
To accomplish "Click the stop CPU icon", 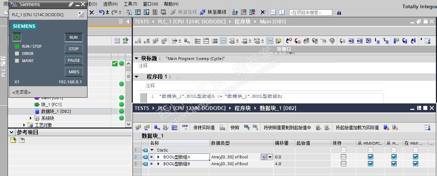I will click(x=252, y=12).
